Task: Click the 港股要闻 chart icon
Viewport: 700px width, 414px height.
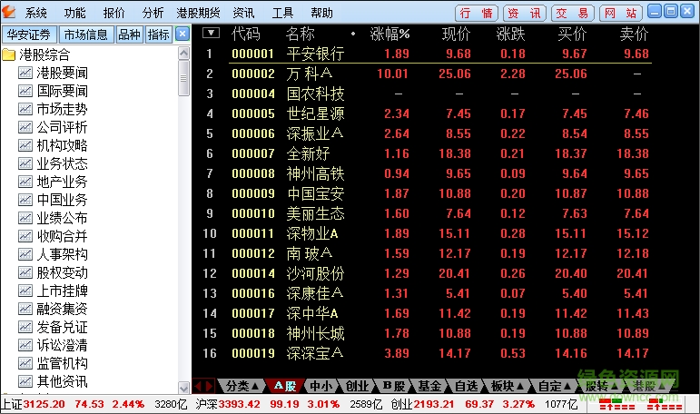Action: (x=25, y=73)
